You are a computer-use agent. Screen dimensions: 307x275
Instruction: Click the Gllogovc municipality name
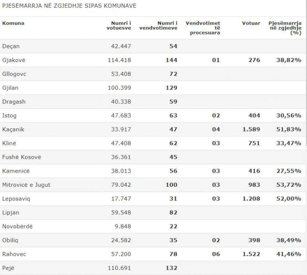[14, 74]
